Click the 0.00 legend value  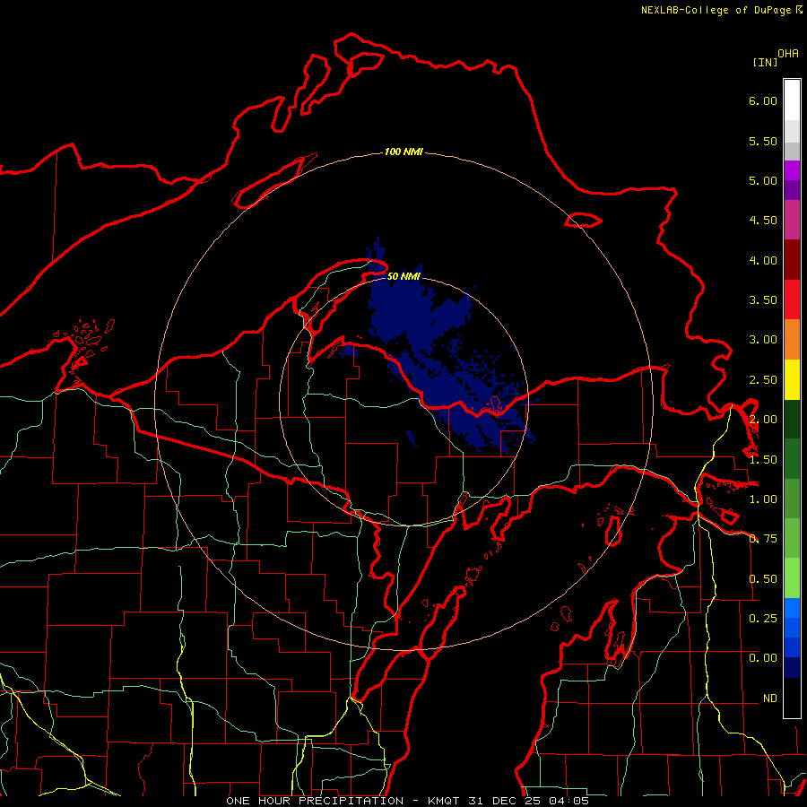pos(763,658)
